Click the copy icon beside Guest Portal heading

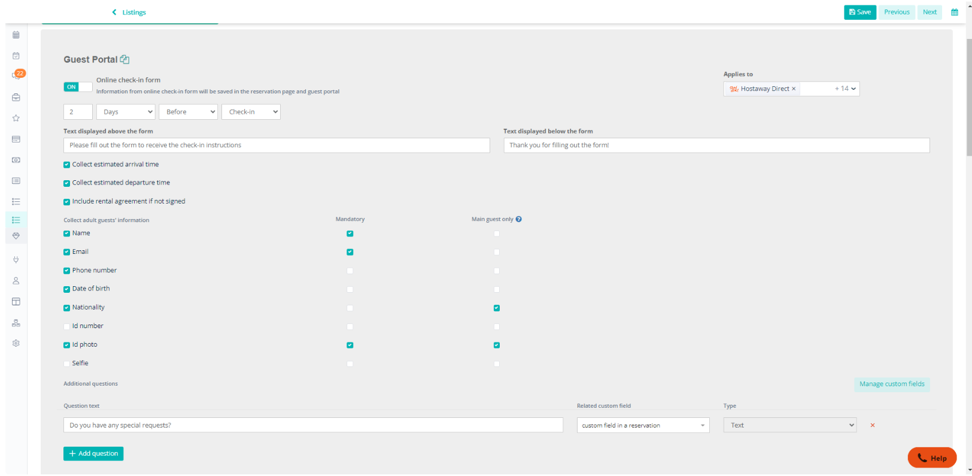(124, 59)
